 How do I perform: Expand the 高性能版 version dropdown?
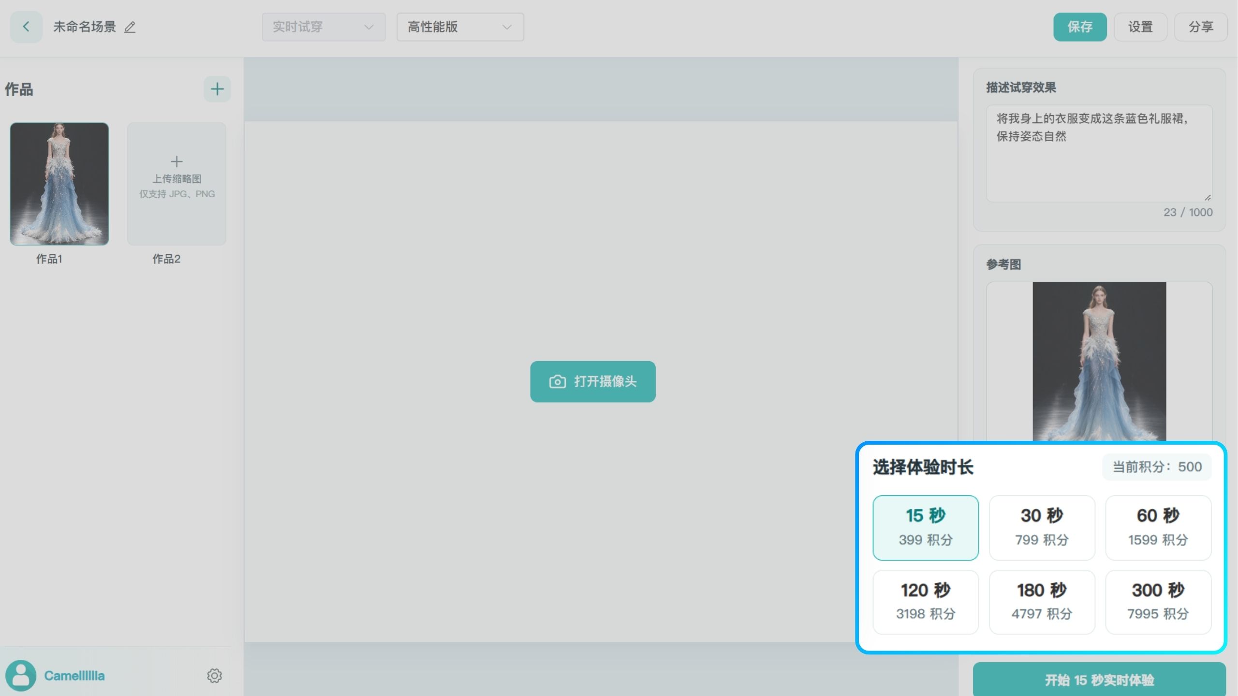[x=460, y=27]
